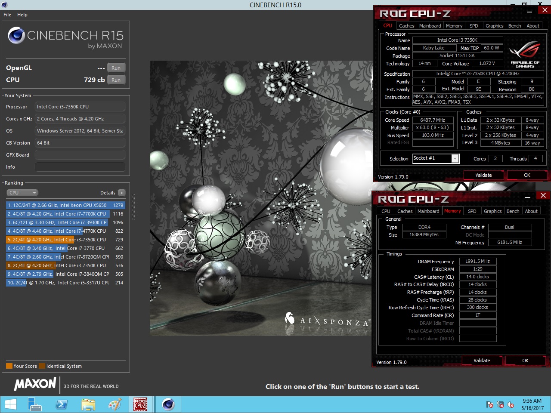Click the Action Center flag tray icon
The width and height of the screenshot is (551, 413).
pos(490,404)
